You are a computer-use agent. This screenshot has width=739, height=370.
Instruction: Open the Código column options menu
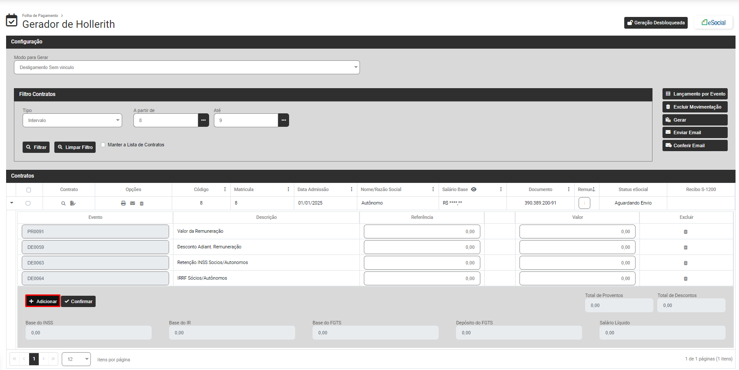[225, 189]
